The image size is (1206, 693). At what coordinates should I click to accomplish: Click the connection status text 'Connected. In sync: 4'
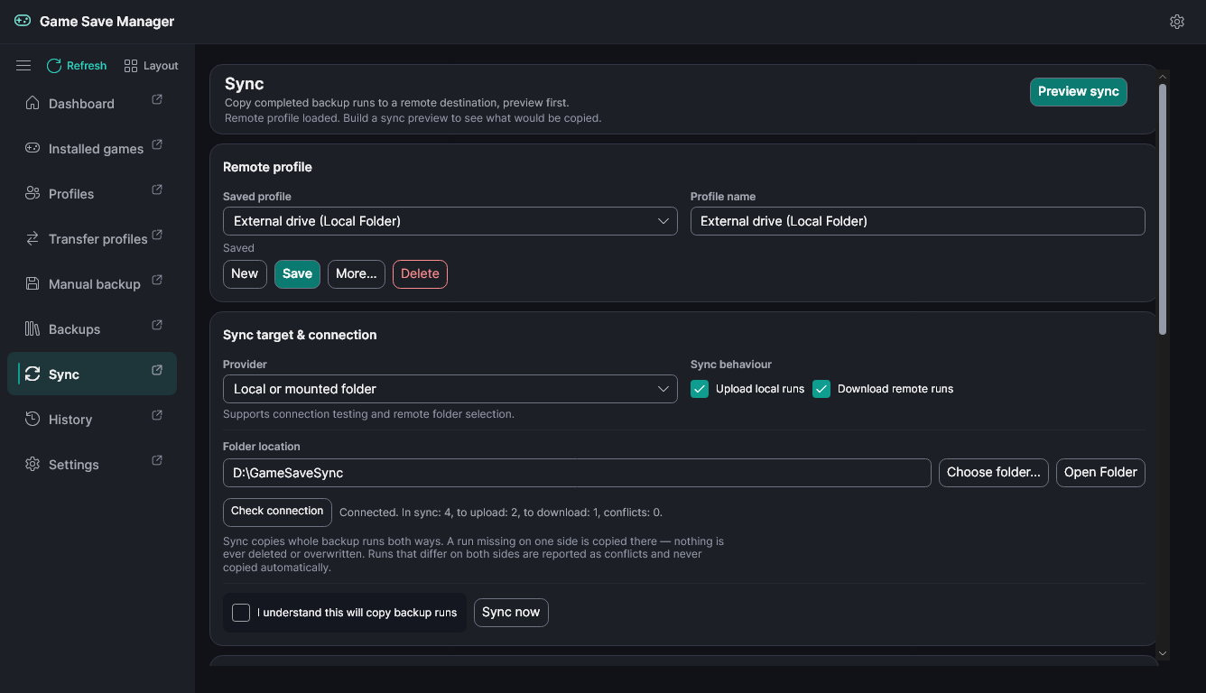501,513
